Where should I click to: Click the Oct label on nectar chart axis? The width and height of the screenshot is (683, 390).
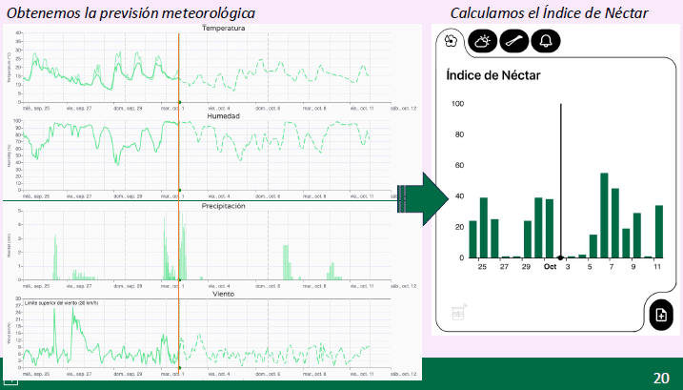550,267
